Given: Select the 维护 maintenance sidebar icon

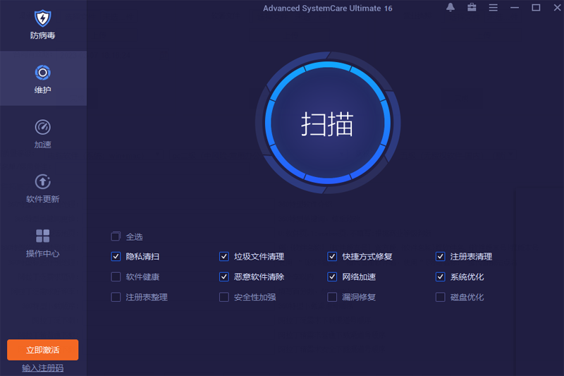Looking at the screenshot, I should [x=43, y=73].
